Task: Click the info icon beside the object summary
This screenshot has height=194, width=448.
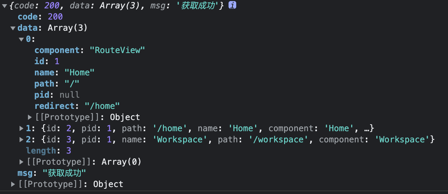Action: click(x=232, y=6)
